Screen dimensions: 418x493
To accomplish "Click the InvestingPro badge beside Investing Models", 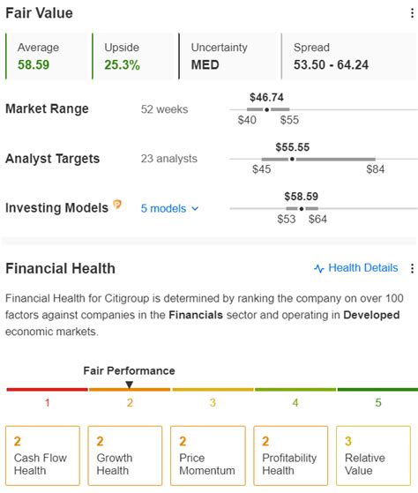I will (x=117, y=205).
